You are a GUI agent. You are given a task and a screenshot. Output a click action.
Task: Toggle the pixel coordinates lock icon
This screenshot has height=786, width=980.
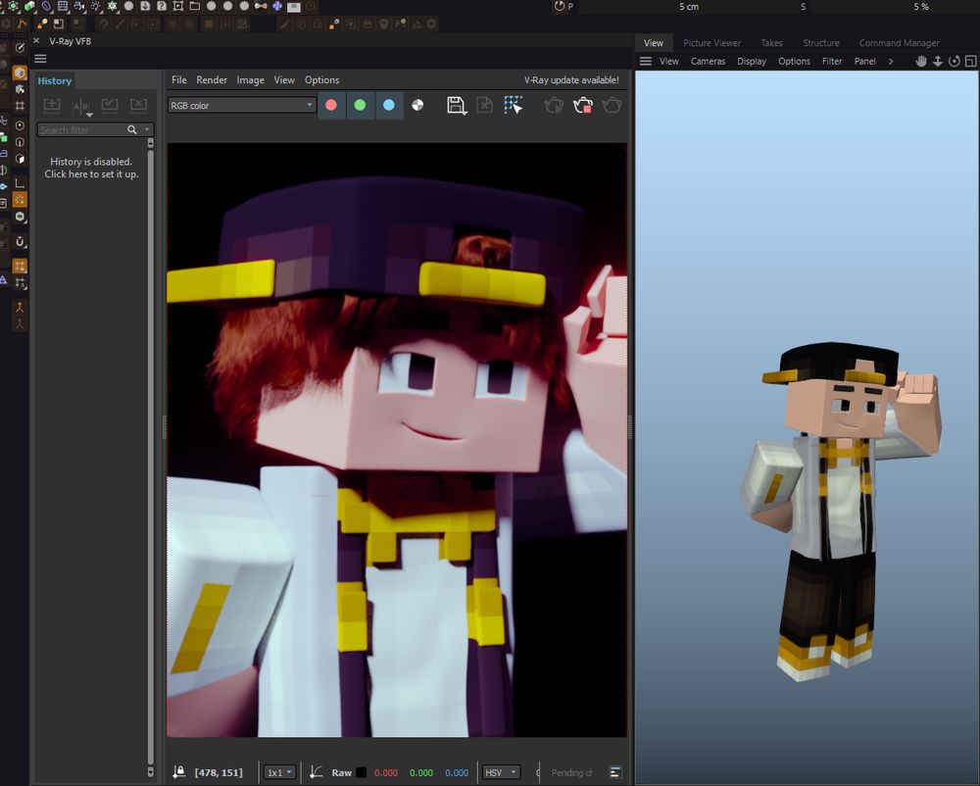(179, 772)
